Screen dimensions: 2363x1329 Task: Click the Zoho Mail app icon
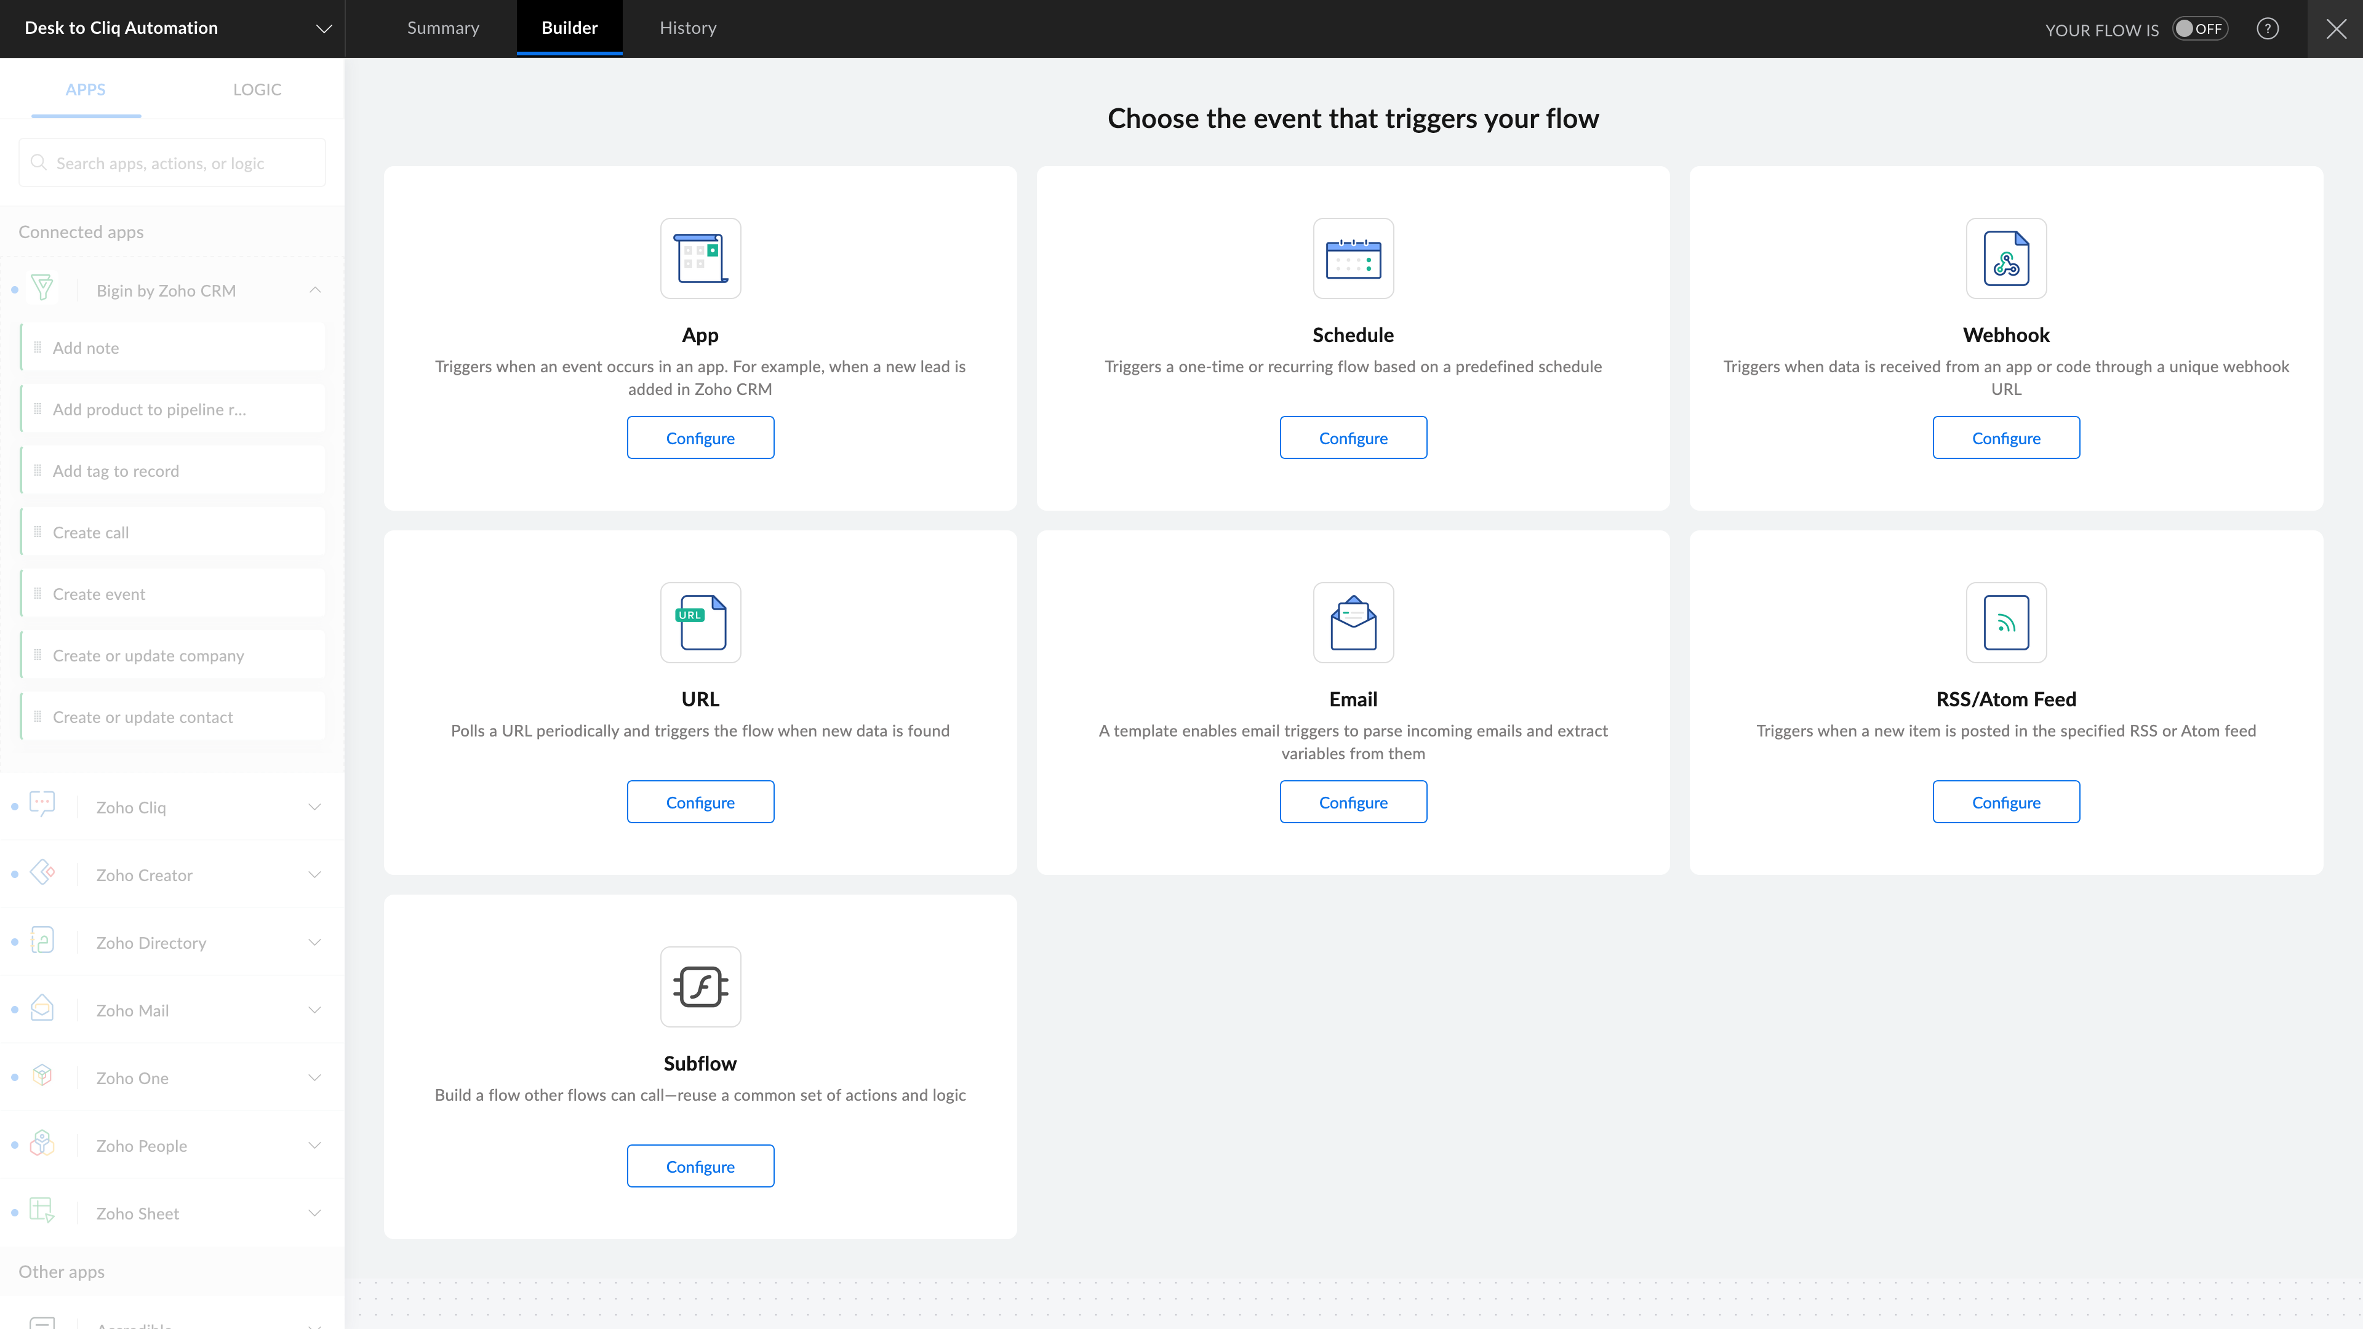tap(42, 1009)
